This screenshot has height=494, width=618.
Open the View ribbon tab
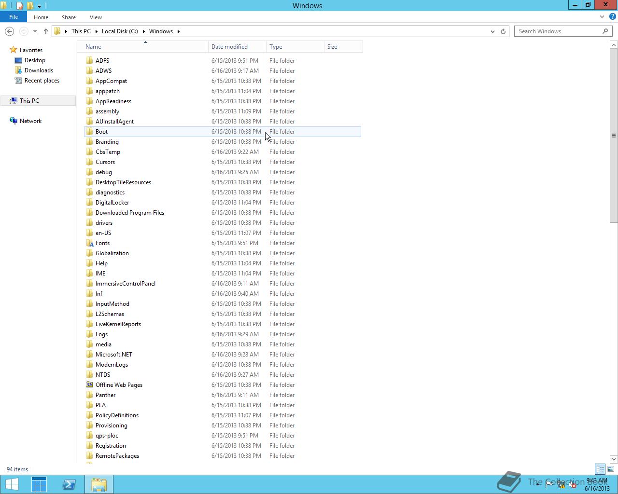pyautogui.click(x=96, y=17)
